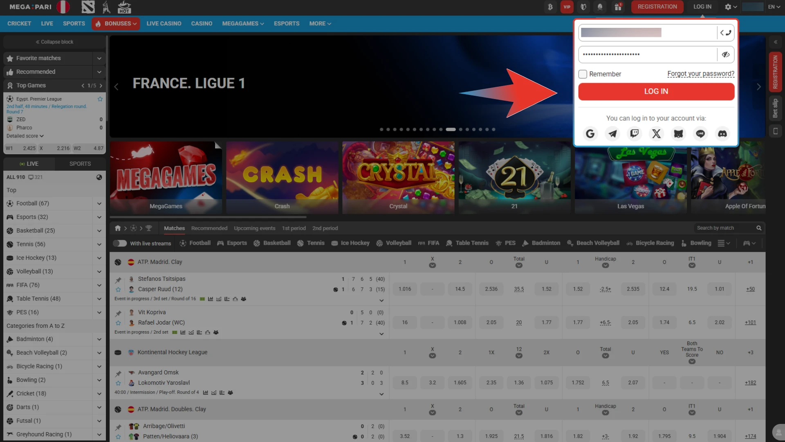Log in via Telegram icon
This screenshot has height=442, width=785.
(x=612, y=134)
